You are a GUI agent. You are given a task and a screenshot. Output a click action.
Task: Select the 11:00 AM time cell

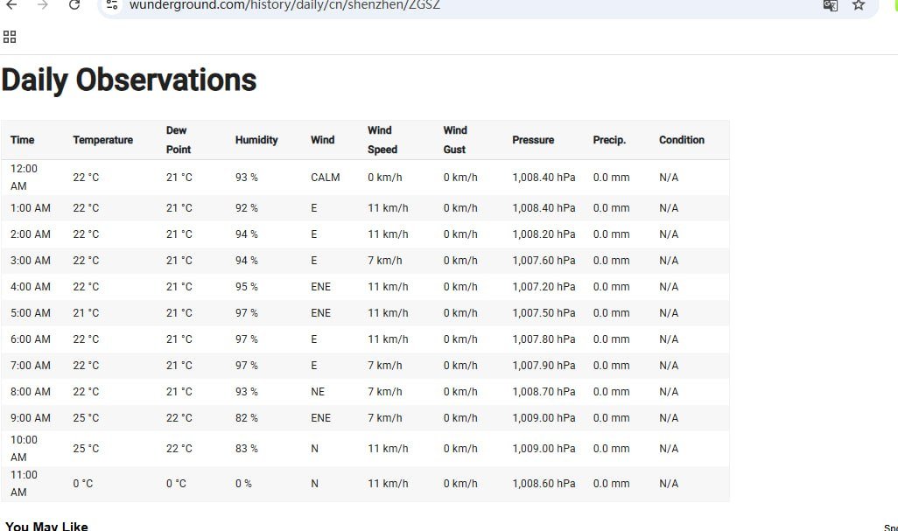(x=24, y=484)
